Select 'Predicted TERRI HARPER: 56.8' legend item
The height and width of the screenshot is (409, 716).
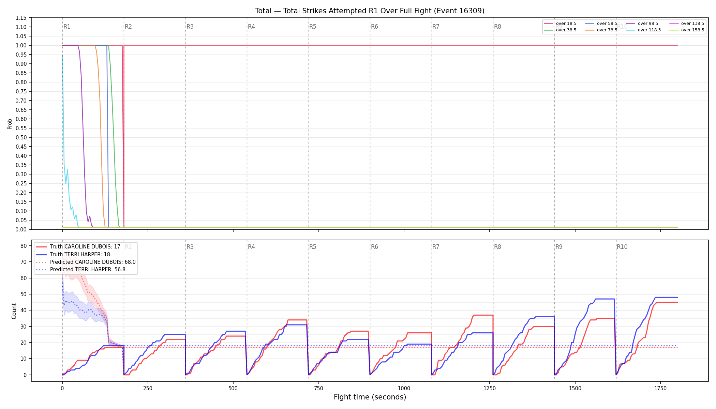[x=80, y=270]
